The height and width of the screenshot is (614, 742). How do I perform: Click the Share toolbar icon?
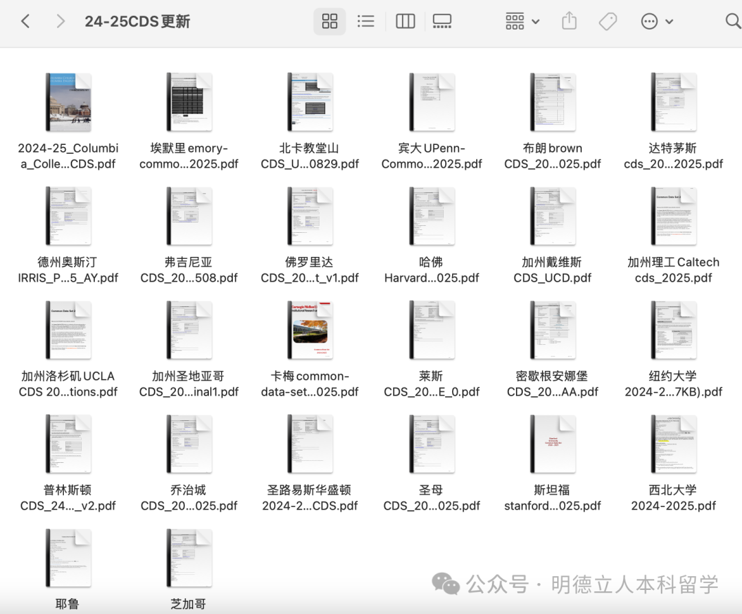pos(570,21)
